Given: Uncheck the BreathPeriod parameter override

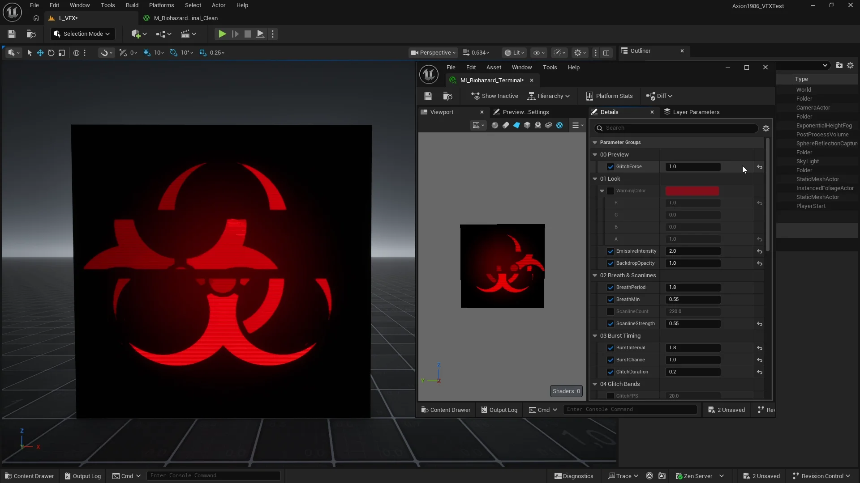Looking at the screenshot, I should [611, 288].
